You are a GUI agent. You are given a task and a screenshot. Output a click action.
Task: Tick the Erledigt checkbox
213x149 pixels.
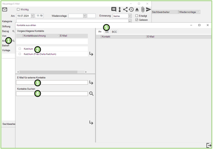[137, 16]
